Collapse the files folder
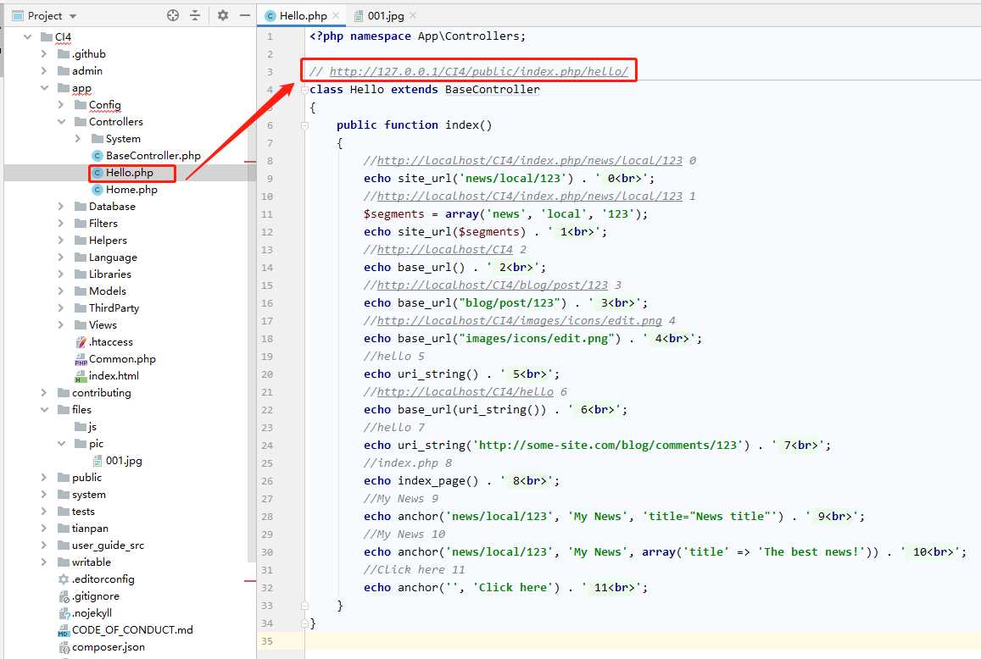 44,409
